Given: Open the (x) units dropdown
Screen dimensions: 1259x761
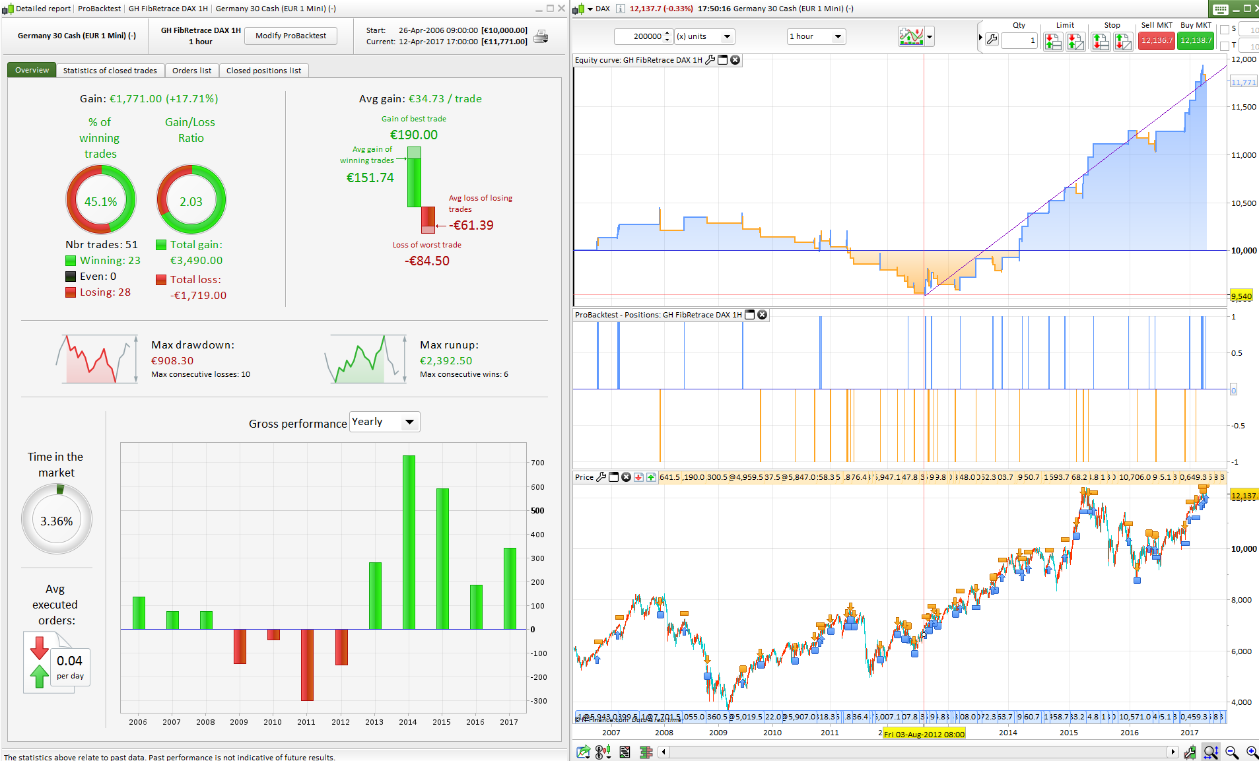Looking at the screenshot, I should coord(704,36).
